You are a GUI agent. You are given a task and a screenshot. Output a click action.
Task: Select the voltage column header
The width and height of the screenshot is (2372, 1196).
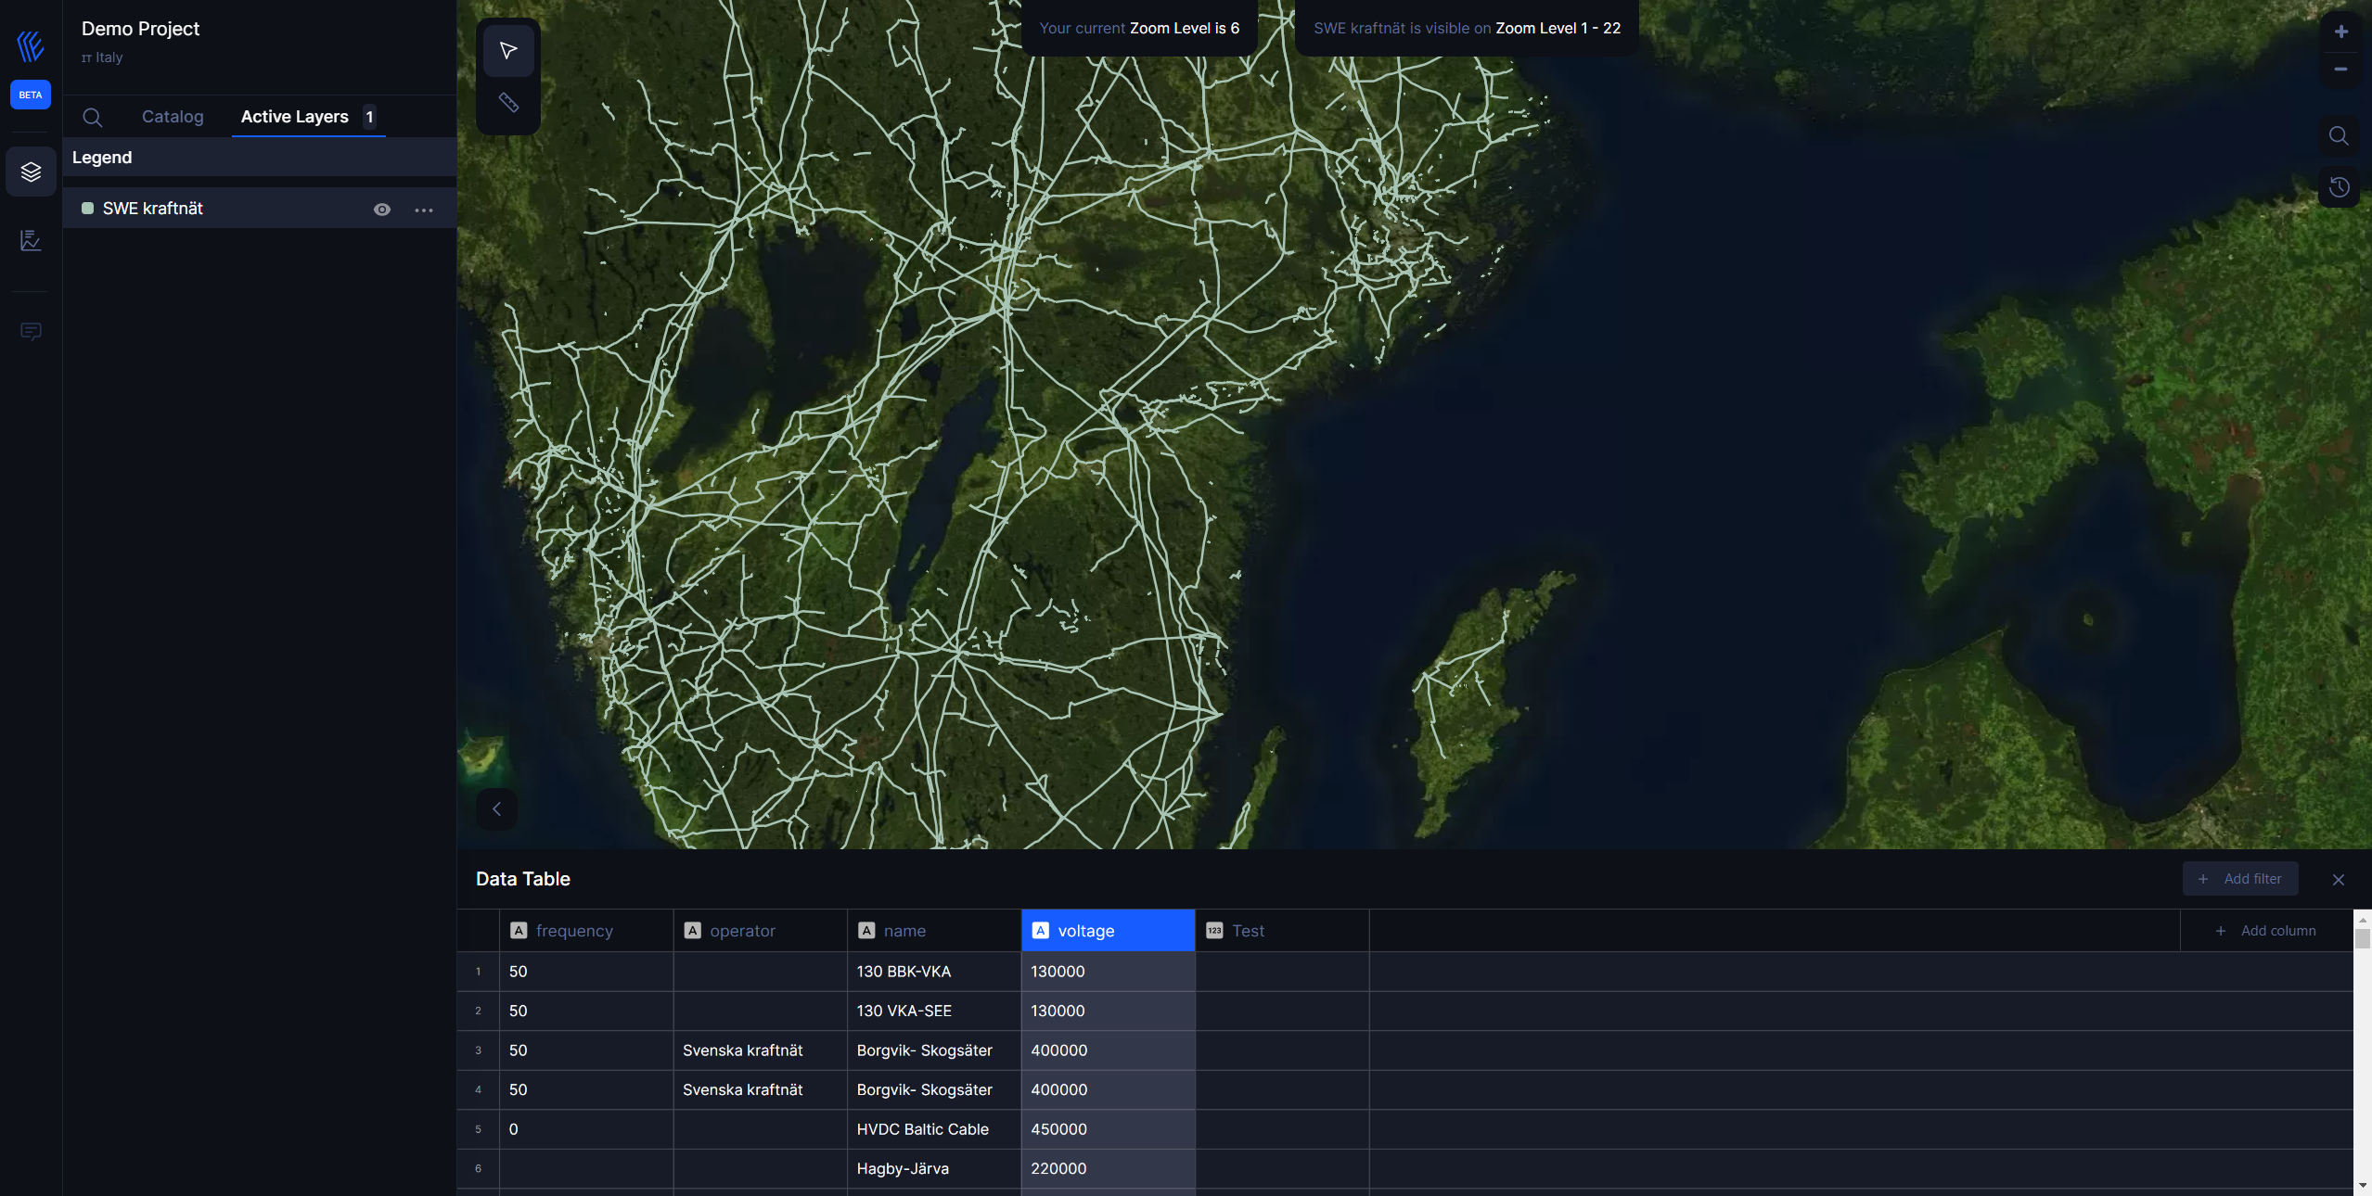coord(1109,929)
